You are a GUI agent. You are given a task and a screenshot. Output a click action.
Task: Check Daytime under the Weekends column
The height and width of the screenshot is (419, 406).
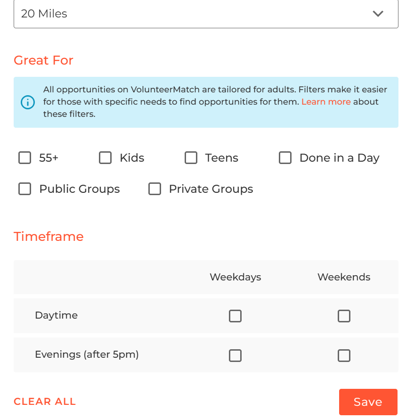pyautogui.click(x=344, y=316)
